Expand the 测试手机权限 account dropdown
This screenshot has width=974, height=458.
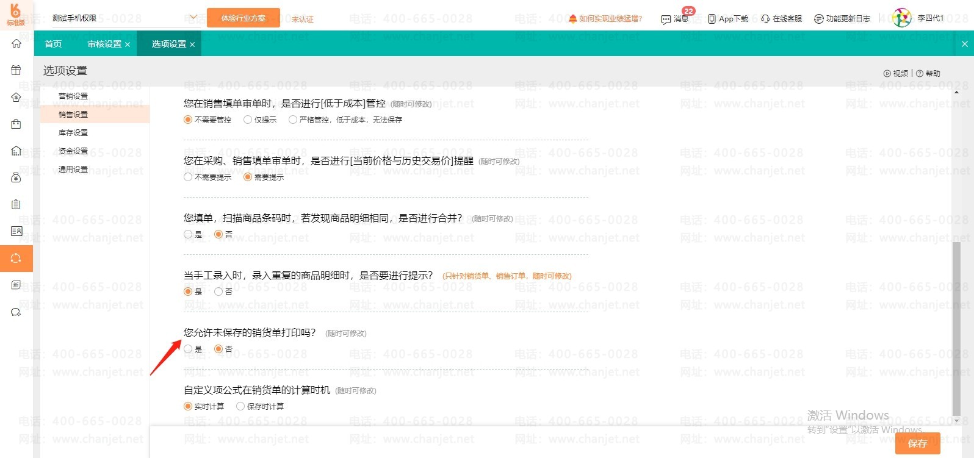[x=193, y=18]
